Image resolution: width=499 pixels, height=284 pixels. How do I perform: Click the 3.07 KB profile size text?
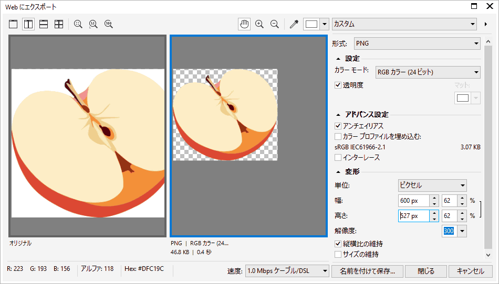click(x=470, y=147)
